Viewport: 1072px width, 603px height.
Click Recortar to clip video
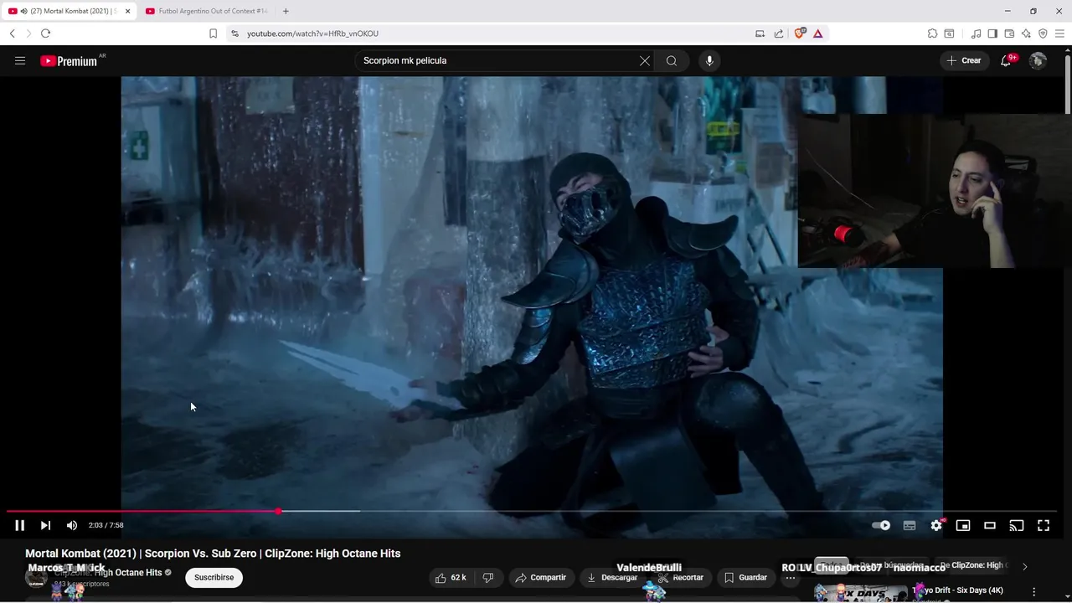[680, 577]
